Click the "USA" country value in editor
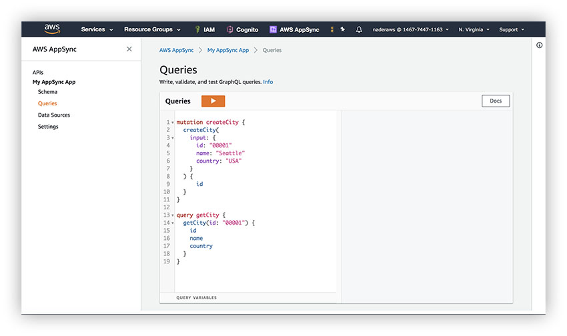 pyautogui.click(x=233, y=161)
